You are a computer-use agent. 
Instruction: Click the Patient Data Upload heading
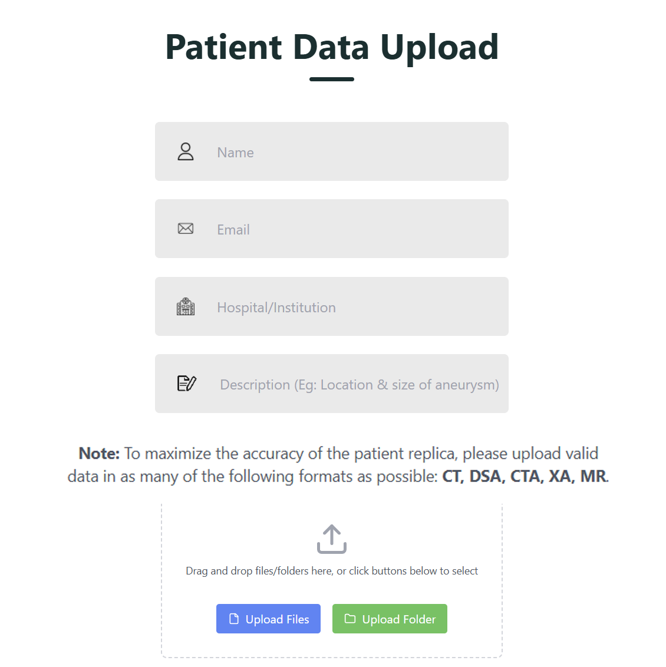click(332, 47)
